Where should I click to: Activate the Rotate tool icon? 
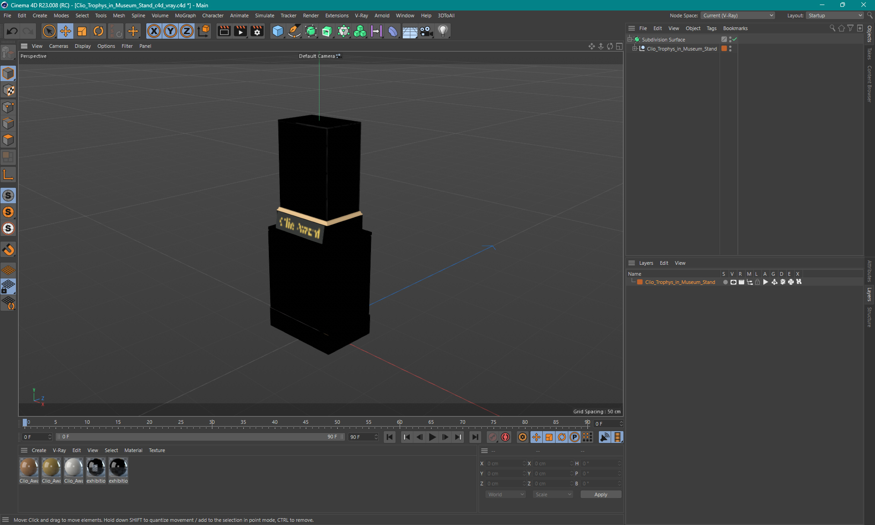point(98,31)
